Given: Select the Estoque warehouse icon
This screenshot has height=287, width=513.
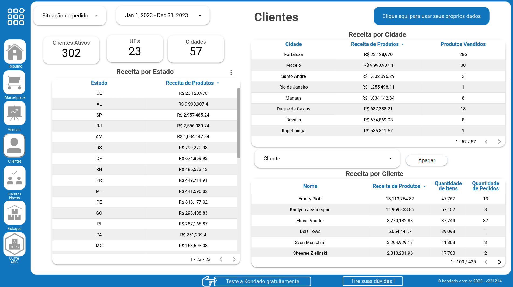Looking at the screenshot, I should pos(14,213).
